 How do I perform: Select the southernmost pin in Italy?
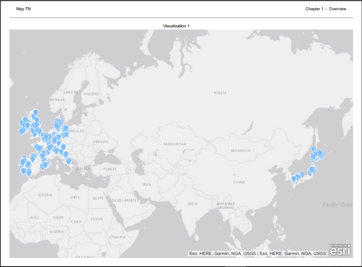tap(68, 161)
